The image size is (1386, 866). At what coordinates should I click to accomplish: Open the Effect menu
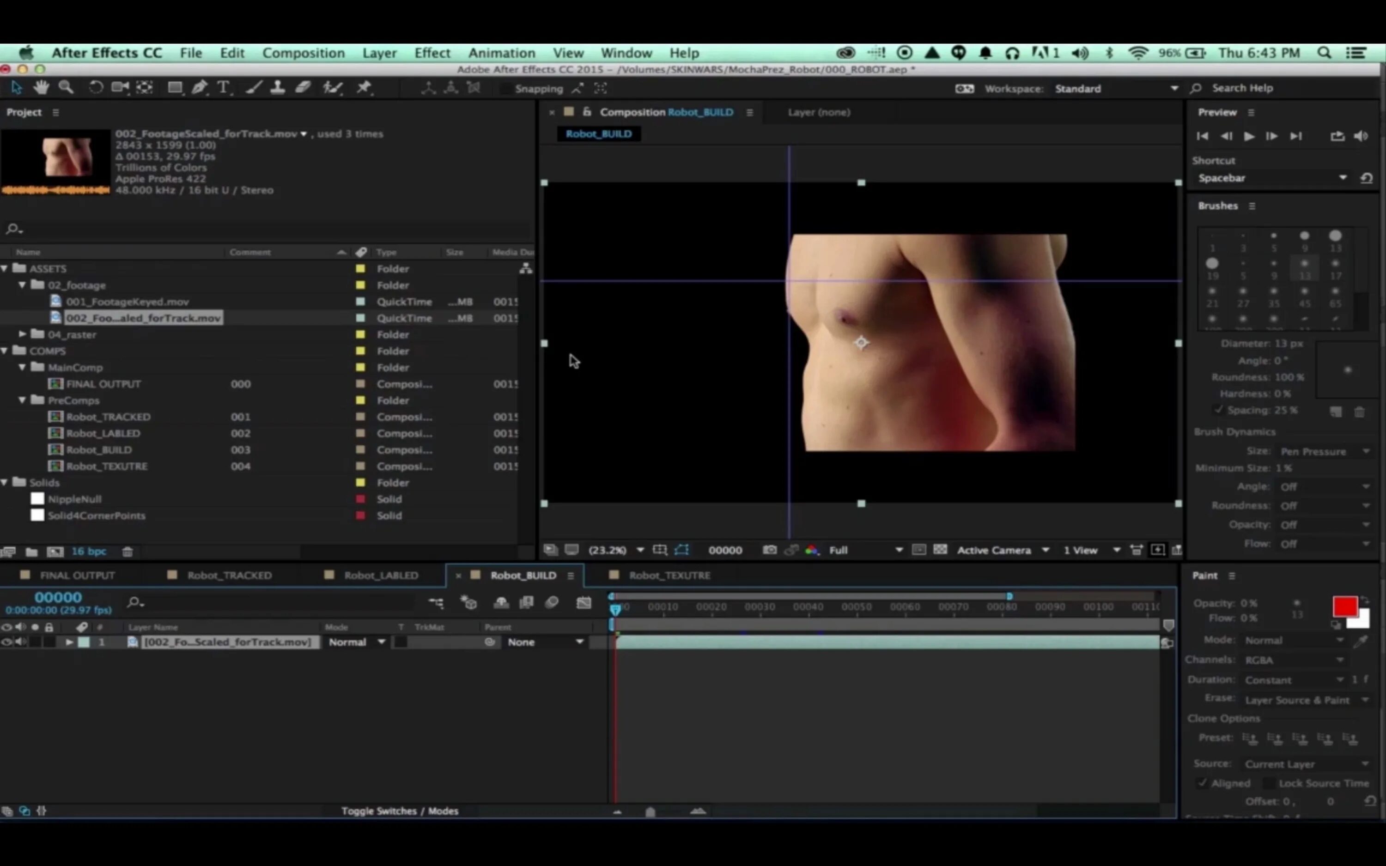[432, 53]
